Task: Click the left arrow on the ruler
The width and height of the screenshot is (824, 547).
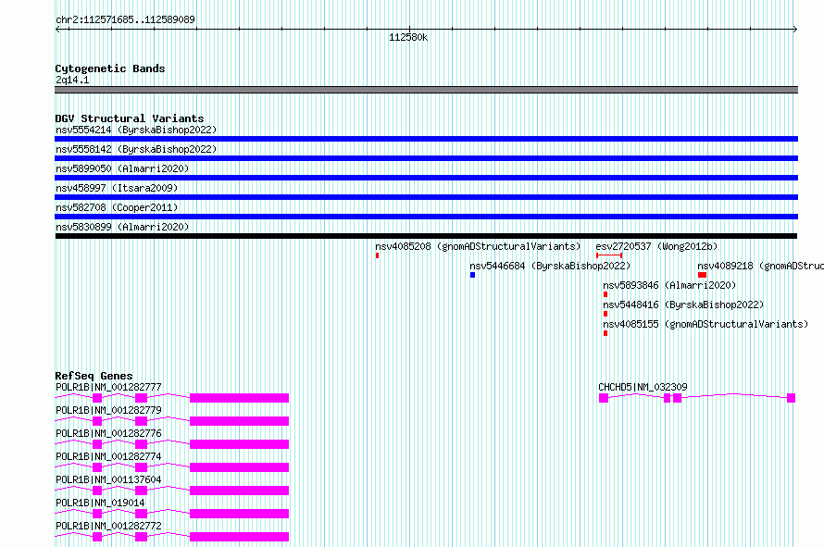Action: 57,29
